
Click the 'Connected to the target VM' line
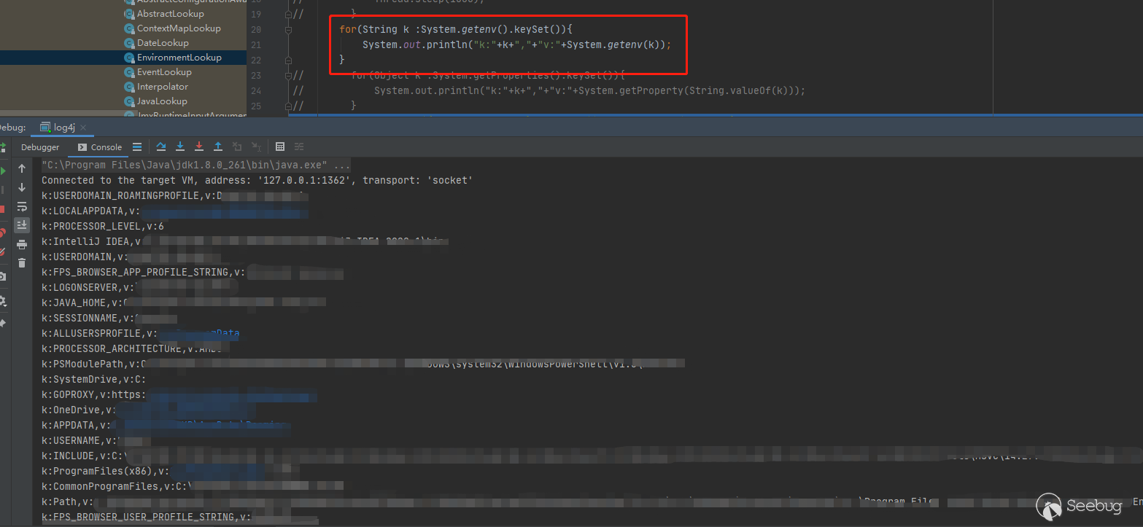257,180
